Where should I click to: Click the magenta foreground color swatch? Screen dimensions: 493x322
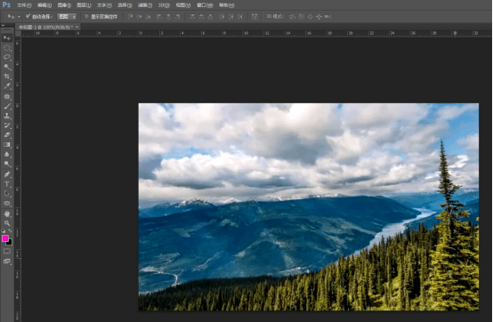[x=5, y=238]
